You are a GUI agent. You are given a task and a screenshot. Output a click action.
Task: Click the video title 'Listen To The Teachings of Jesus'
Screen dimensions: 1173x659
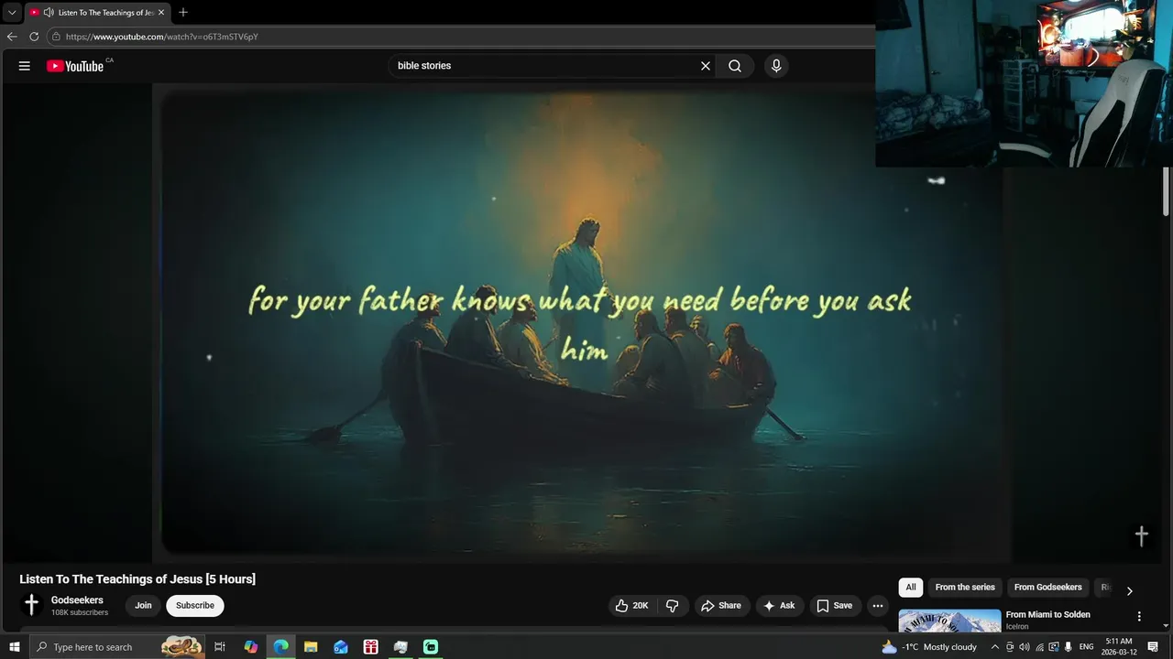(137, 579)
